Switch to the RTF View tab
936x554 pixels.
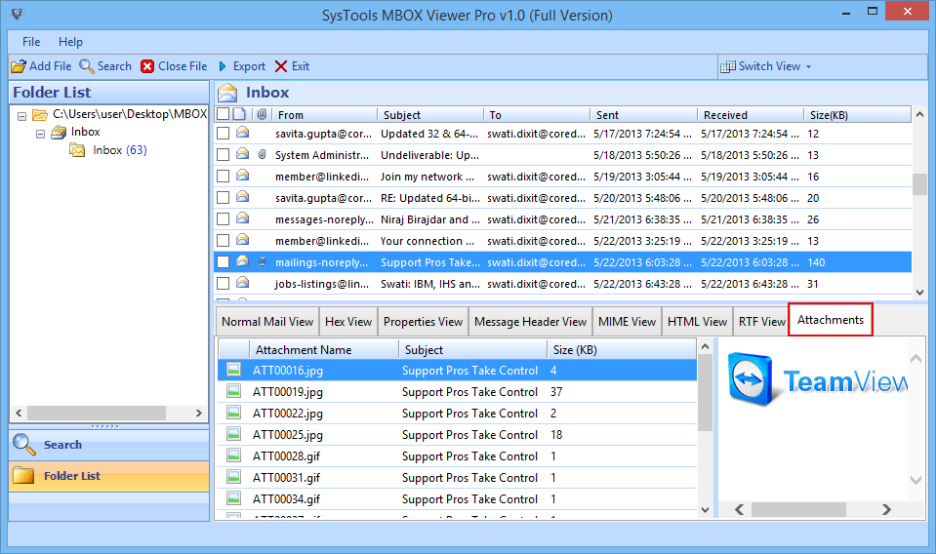coord(761,322)
